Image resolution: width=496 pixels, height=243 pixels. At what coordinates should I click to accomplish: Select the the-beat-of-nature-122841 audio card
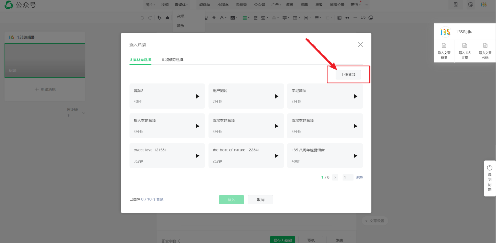246,155
